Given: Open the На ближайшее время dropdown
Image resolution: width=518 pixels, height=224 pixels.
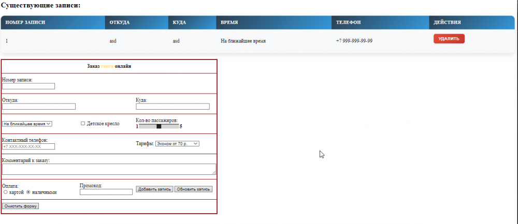Looking at the screenshot, I should (x=27, y=124).
